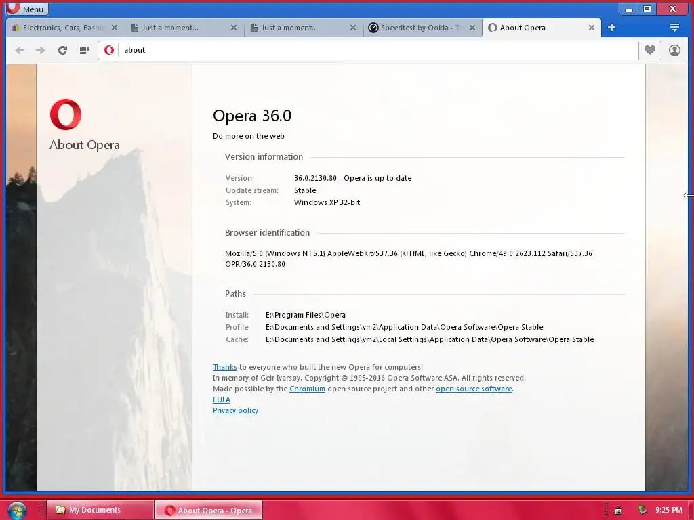Close the second Just a moment tab
The height and width of the screenshot is (520, 694).
click(352, 28)
